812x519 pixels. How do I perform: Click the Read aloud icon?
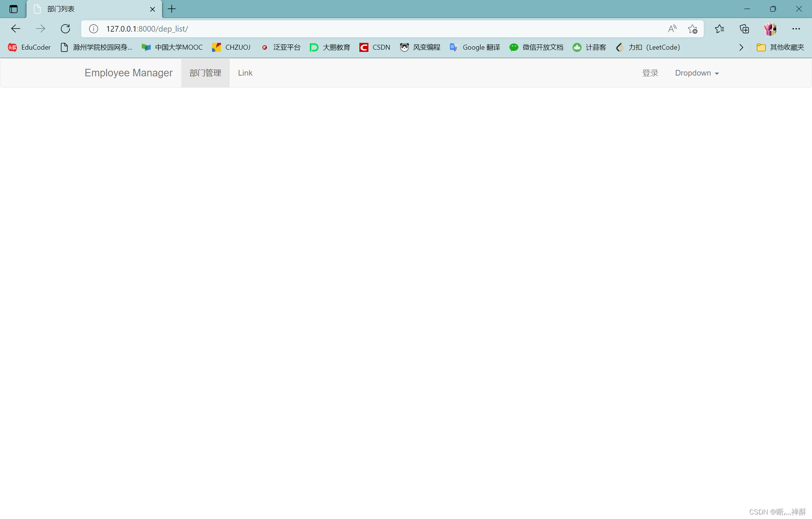[672, 29]
